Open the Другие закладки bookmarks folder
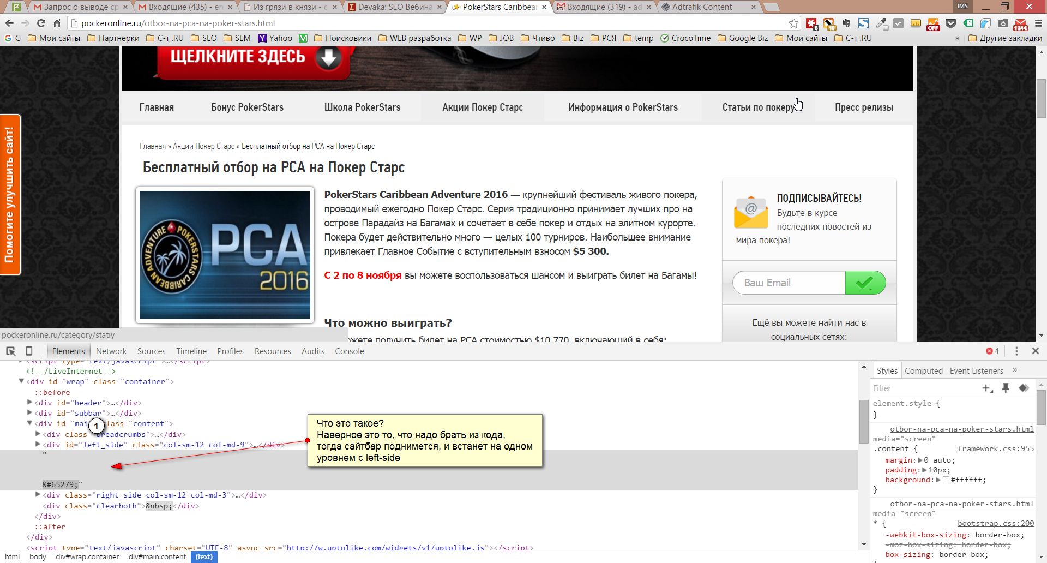 (x=1005, y=38)
